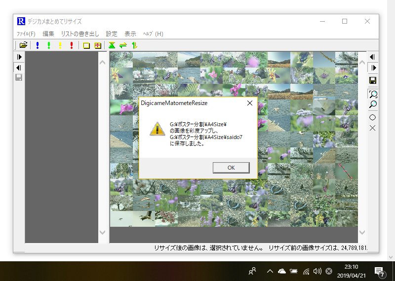Viewport: 395px width, 281px height.
Task: Show hidden system tray icons chevron
Action: tap(270, 271)
